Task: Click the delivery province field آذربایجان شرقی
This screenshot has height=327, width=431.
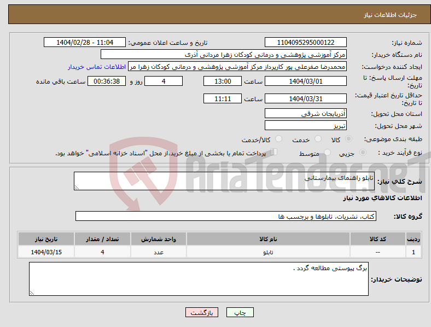Action: point(305,113)
